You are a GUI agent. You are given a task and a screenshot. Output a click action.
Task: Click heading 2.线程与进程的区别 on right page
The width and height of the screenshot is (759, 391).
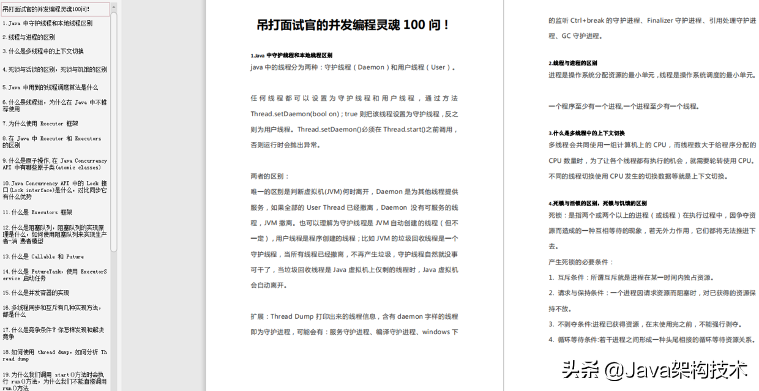pyautogui.click(x=573, y=63)
